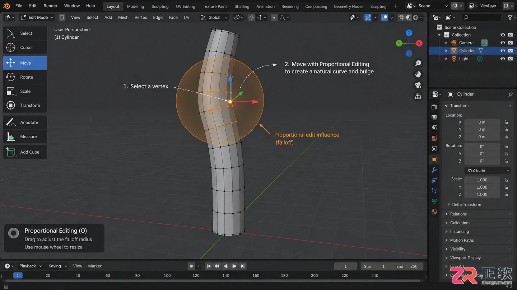Screen dimensions: 517x290
Task: Open the XYZ Euler rotation mode dropdown
Action: click(488, 170)
